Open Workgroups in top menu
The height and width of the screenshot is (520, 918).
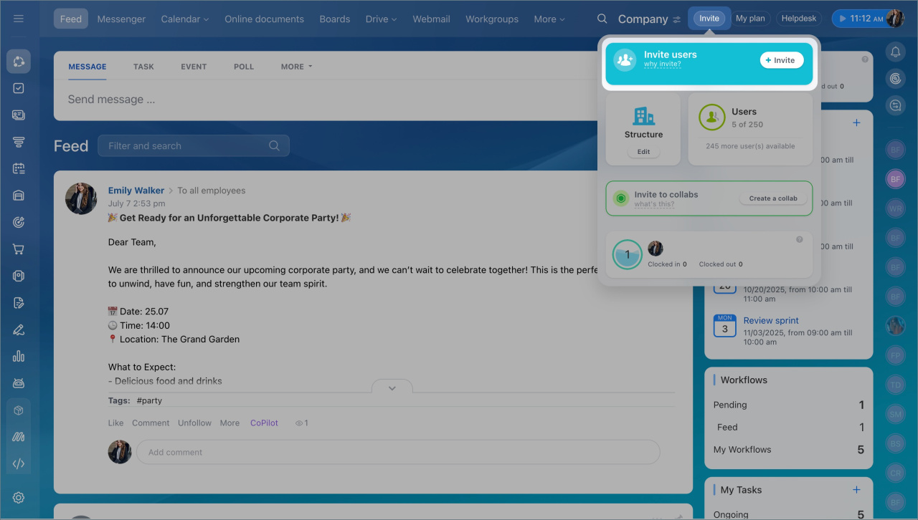[491, 19]
